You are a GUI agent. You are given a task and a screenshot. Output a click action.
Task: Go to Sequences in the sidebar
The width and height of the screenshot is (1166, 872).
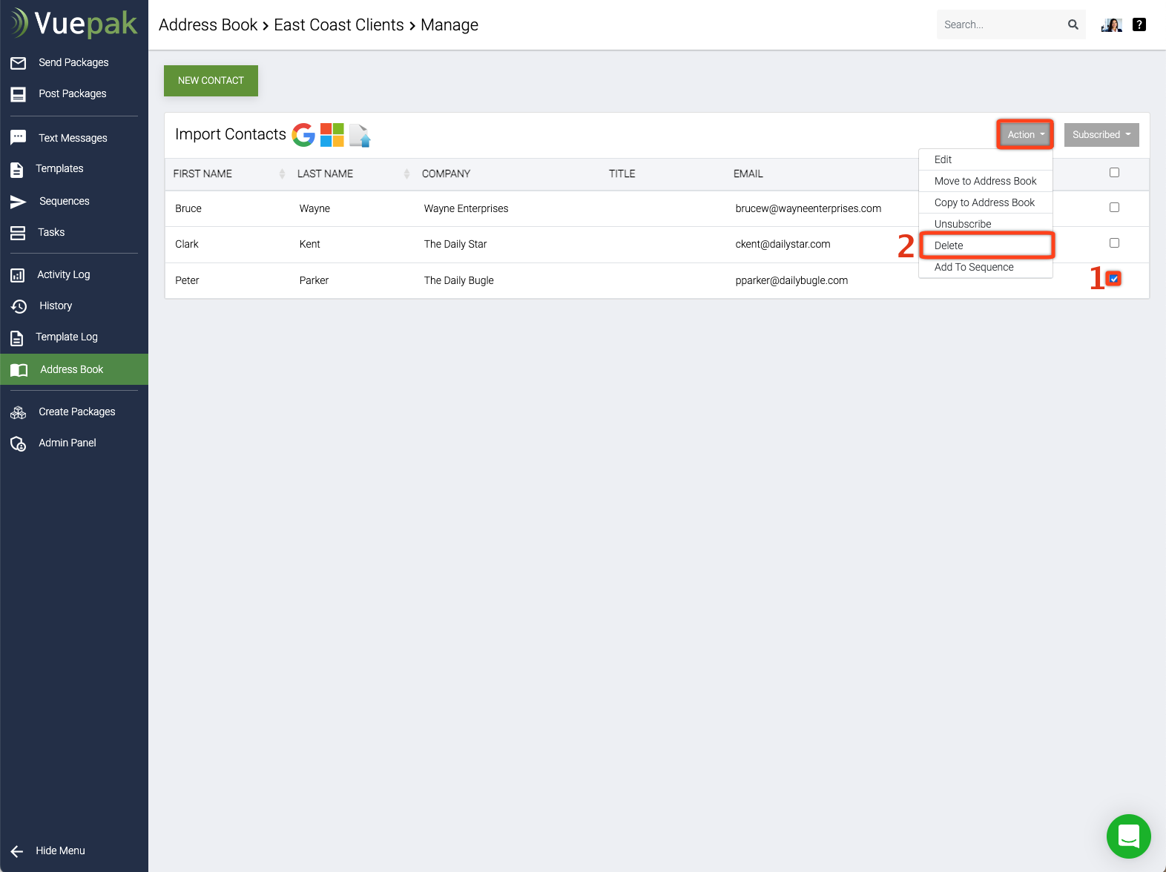64,201
